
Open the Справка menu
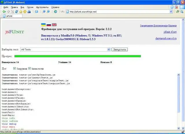(x=55, y=7)
